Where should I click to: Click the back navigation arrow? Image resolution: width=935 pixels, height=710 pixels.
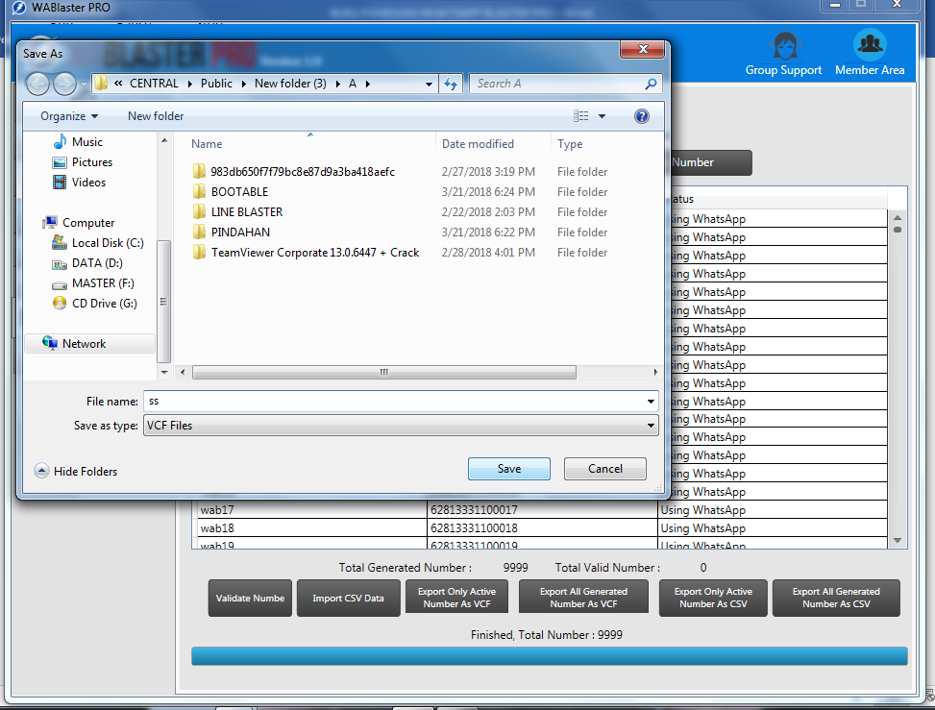pos(37,84)
